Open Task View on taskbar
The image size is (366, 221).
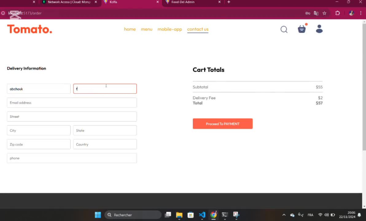(168, 215)
